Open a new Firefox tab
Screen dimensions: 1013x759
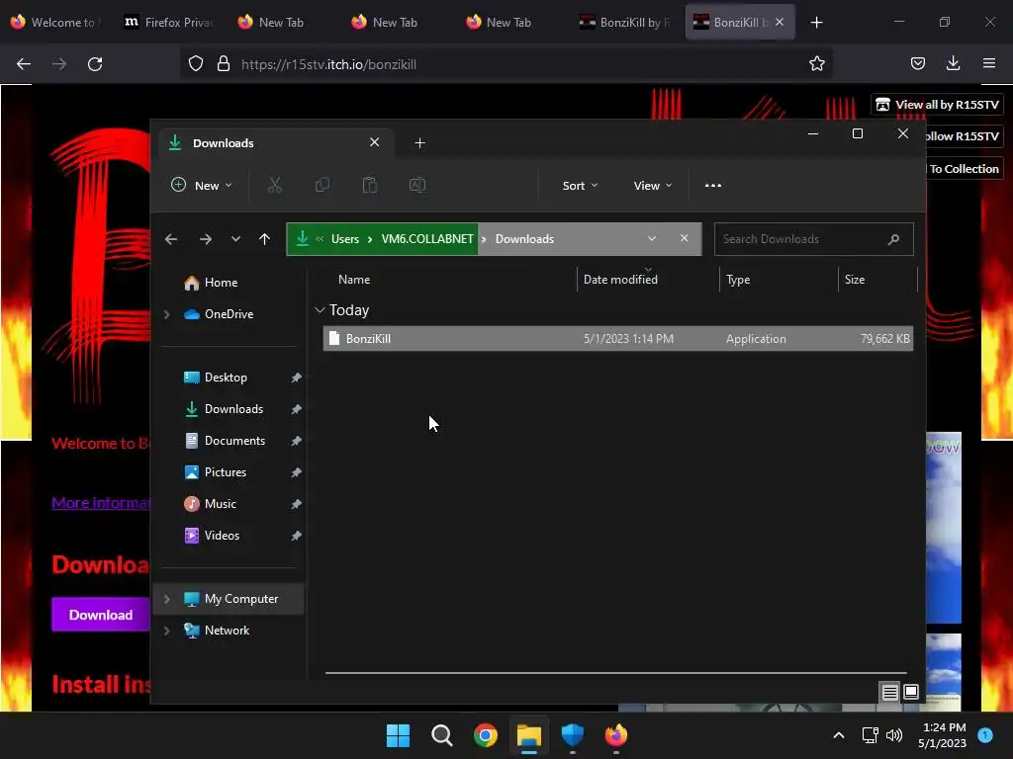(x=816, y=23)
